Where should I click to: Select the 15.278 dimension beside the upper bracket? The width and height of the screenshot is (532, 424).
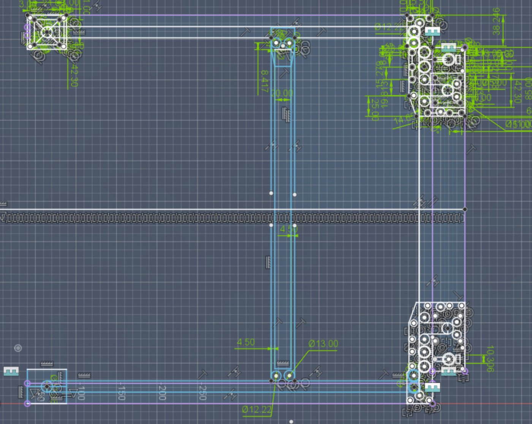point(379,74)
